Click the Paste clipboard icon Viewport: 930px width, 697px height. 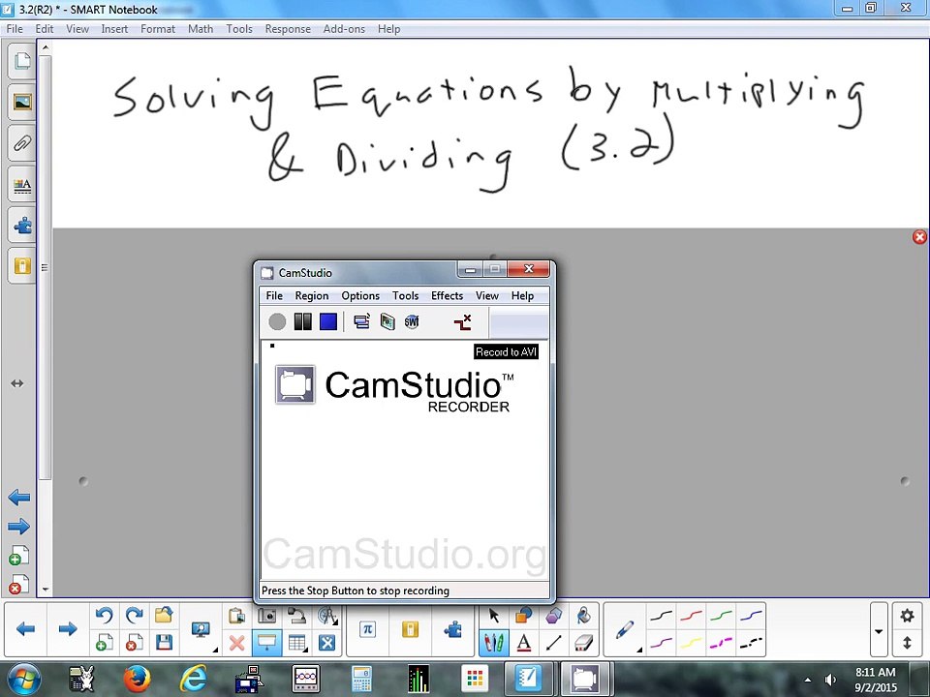236,616
